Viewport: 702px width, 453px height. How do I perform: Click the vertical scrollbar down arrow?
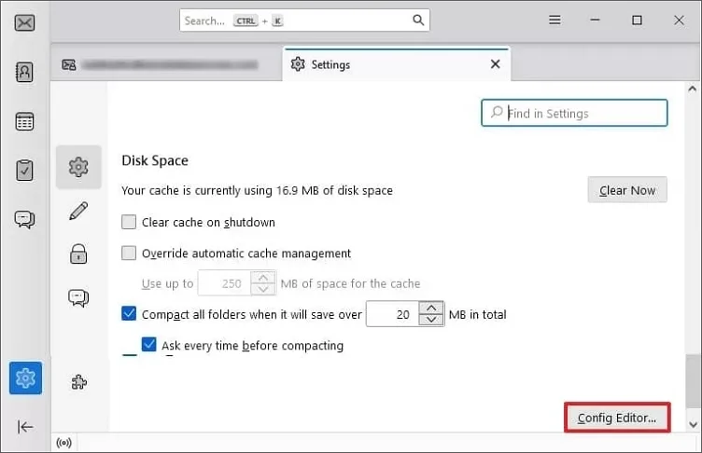[693, 424]
